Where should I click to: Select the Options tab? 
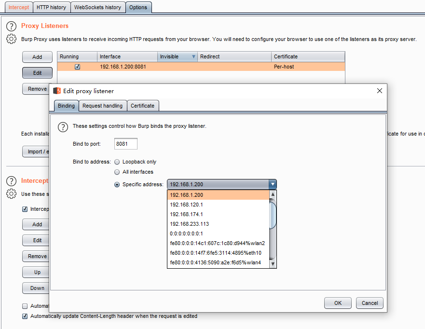(138, 7)
